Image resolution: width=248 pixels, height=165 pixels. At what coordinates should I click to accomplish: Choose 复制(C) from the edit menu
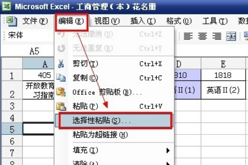tap(114, 78)
